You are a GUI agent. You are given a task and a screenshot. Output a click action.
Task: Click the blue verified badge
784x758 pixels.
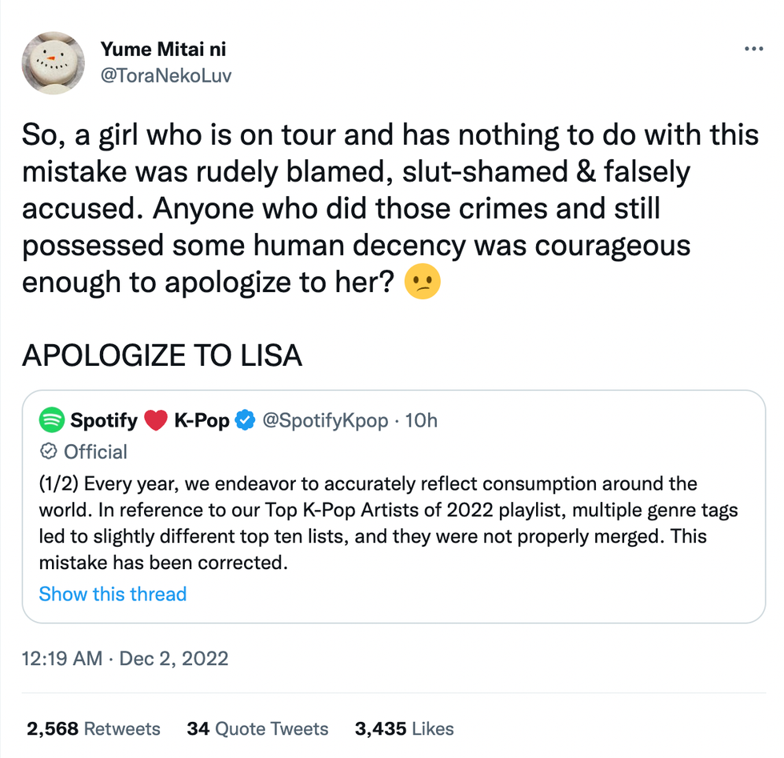point(244,420)
